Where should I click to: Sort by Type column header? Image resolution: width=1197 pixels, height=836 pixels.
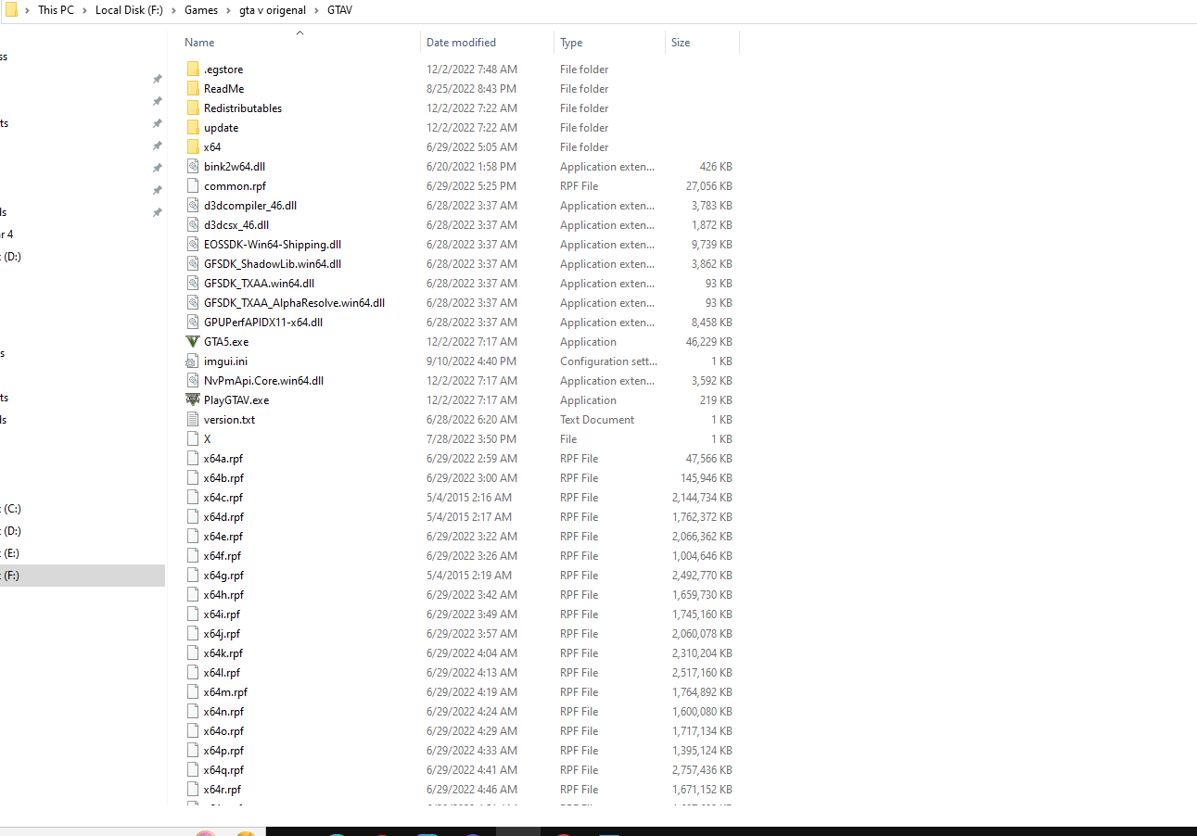[571, 43]
